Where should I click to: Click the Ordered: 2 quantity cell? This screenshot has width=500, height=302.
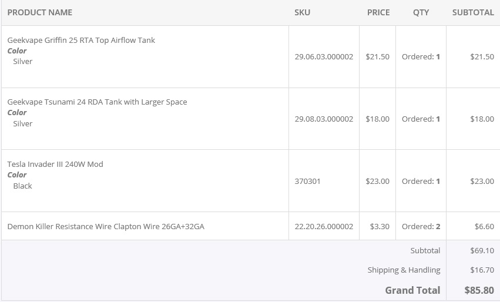[421, 226]
